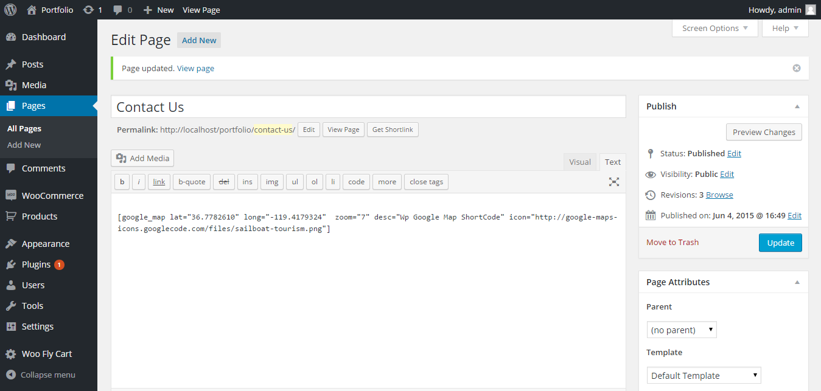Click the Dashboard gauge icon
The width and height of the screenshot is (821, 391).
click(11, 37)
